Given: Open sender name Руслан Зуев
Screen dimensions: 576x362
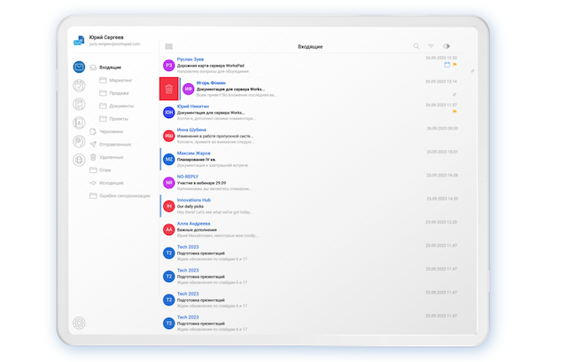Looking at the screenshot, I should click(191, 59).
